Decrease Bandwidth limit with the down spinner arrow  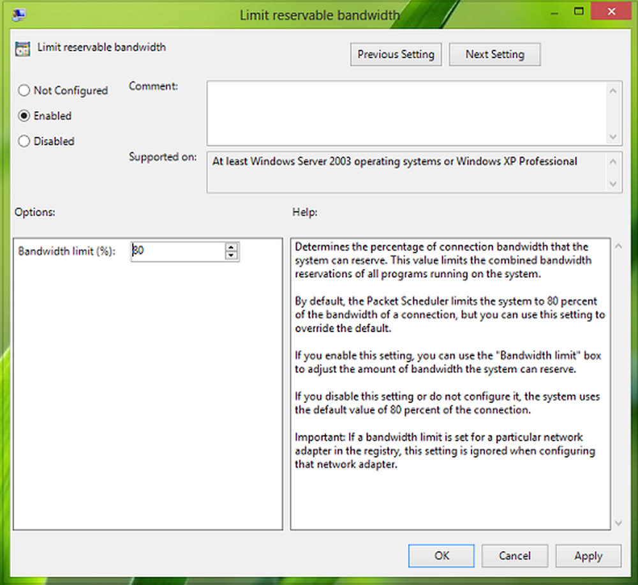(231, 255)
